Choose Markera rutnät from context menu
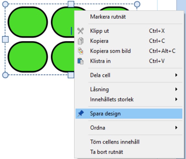 coord(129,17)
